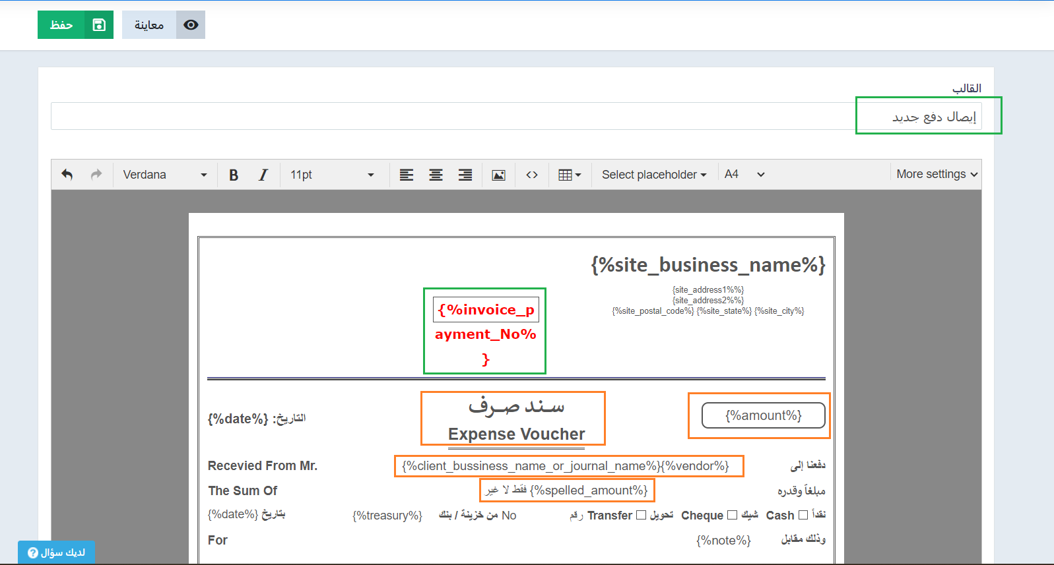
Task: Expand the A4 page size dropdown
Action: click(x=744, y=175)
